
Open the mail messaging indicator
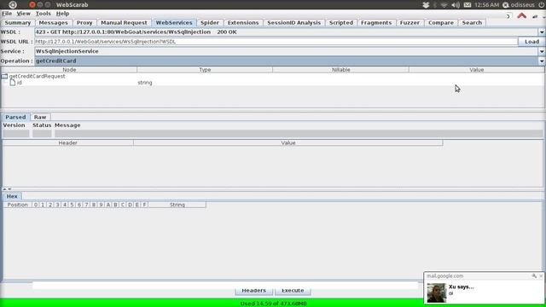click(468, 5)
